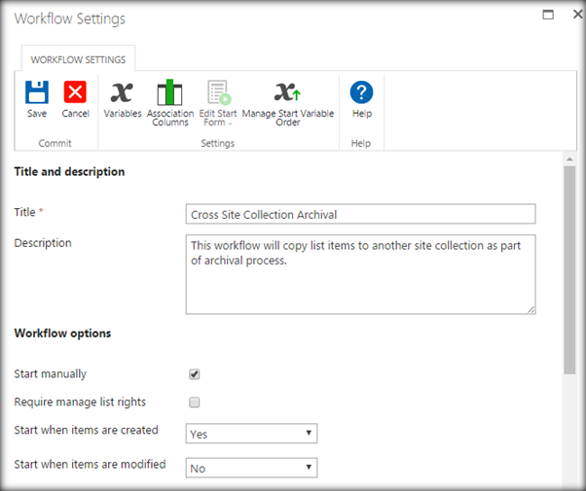Open the Variables tool

click(122, 92)
